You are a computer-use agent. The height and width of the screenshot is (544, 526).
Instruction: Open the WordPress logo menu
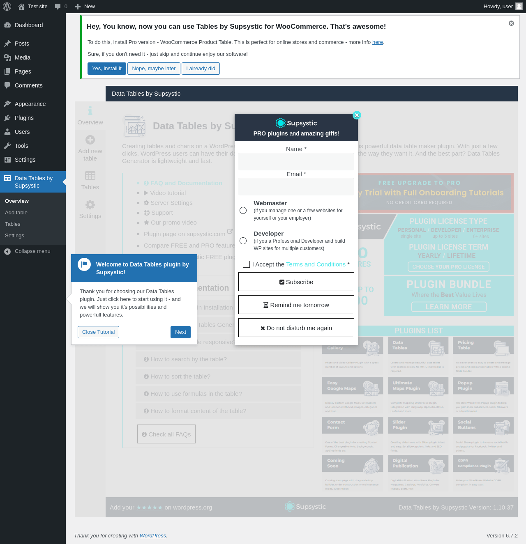[7, 7]
